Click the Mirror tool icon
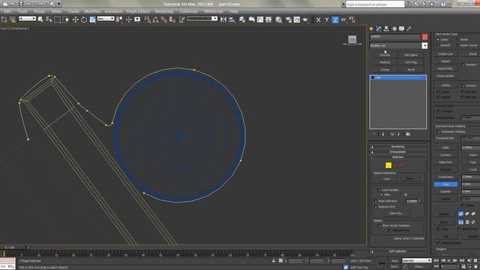The width and height of the screenshot is (480, 270). [223, 19]
